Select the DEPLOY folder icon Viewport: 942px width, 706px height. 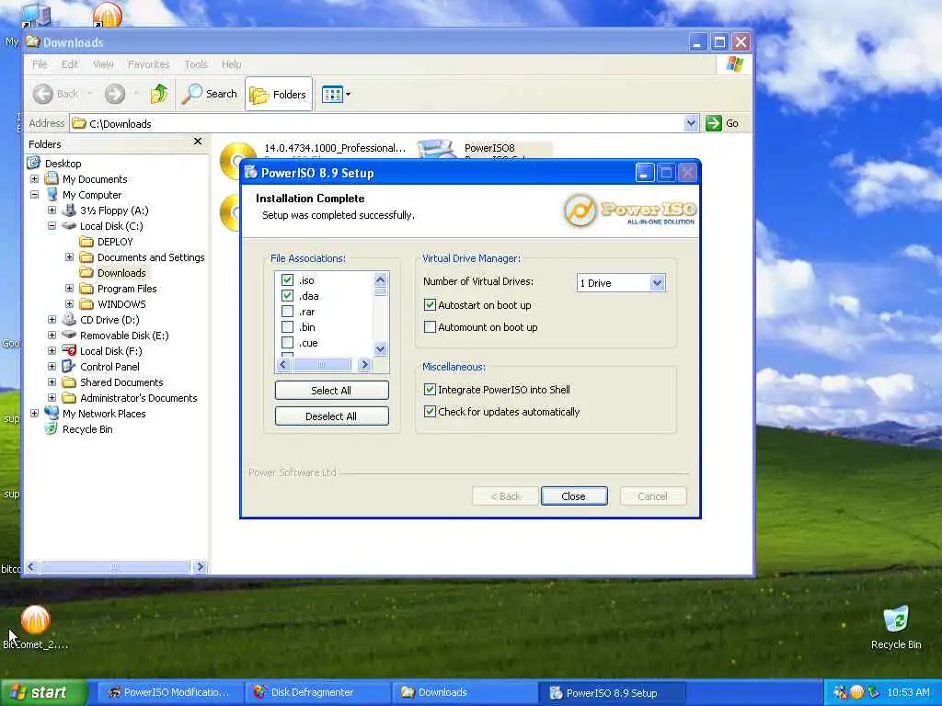coord(86,242)
